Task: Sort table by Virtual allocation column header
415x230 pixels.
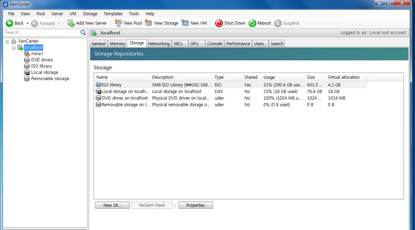Action: coord(346,77)
